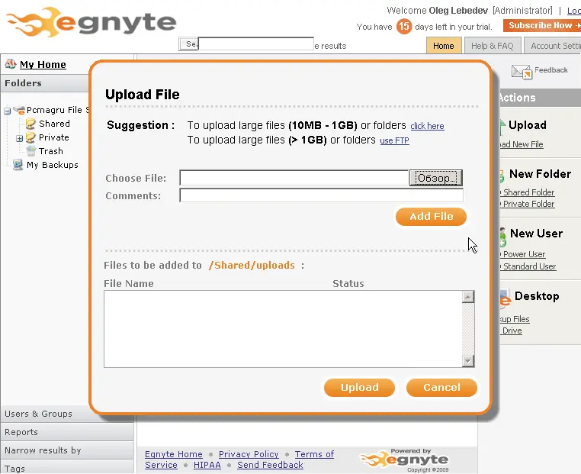
Task: Click the egnyte logo at top left
Action: click(91, 22)
